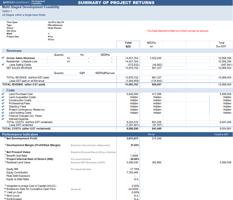Click the Yield on Cost label
Screen dimensions: 233x200
(14, 192)
